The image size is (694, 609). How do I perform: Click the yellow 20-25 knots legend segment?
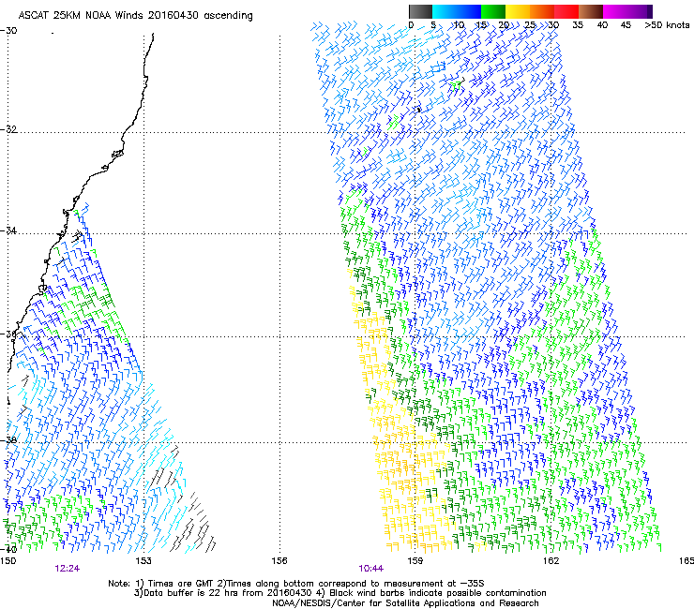518,11
